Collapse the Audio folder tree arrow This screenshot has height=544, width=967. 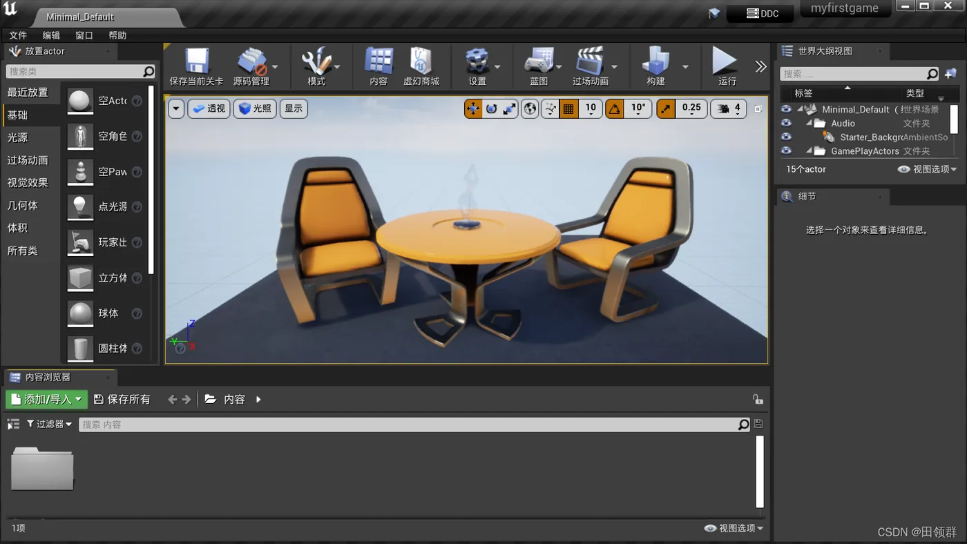(809, 124)
